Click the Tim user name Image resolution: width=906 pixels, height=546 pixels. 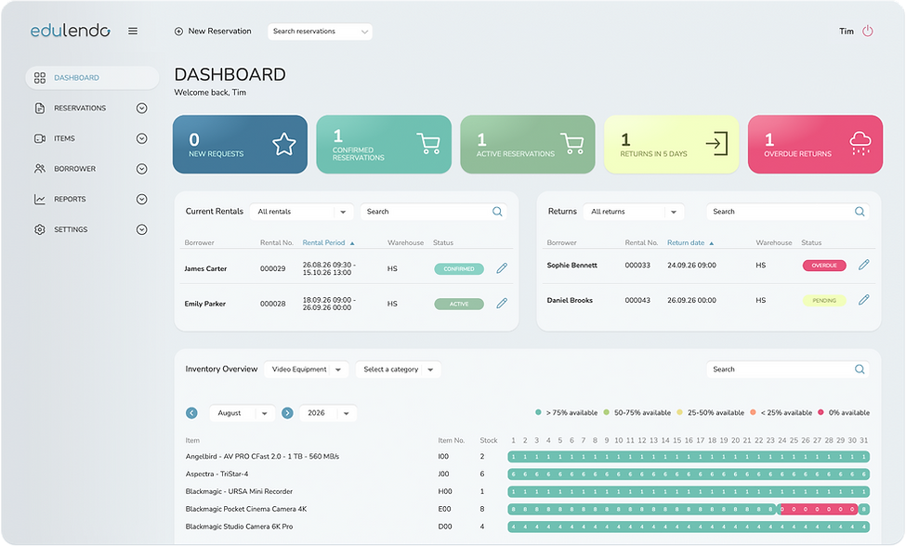(846, 32)
